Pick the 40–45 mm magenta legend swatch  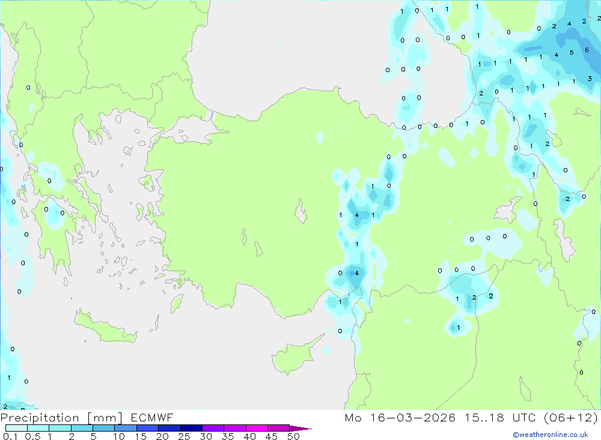coord(257,428)
